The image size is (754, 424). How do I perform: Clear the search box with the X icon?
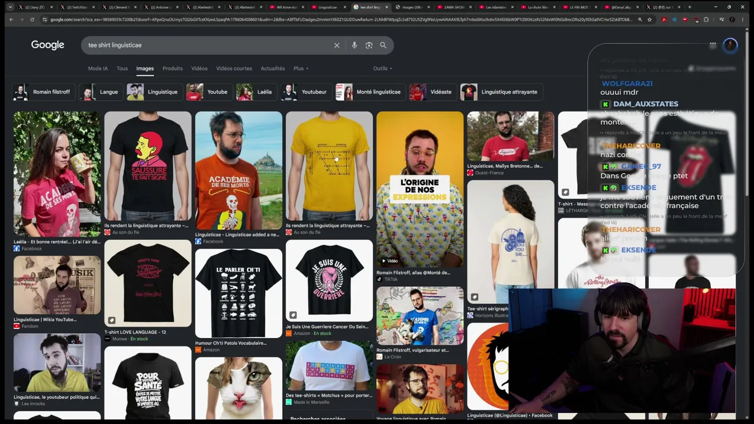tap(337, 45)
